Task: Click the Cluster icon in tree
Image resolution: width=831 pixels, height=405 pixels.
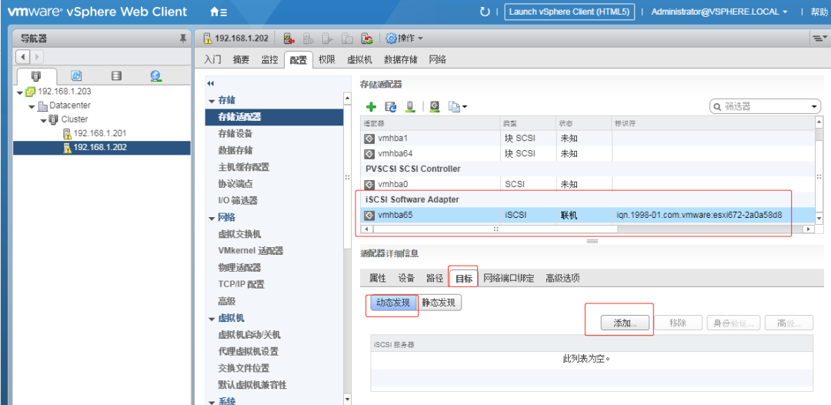Action: pos(54,119)
